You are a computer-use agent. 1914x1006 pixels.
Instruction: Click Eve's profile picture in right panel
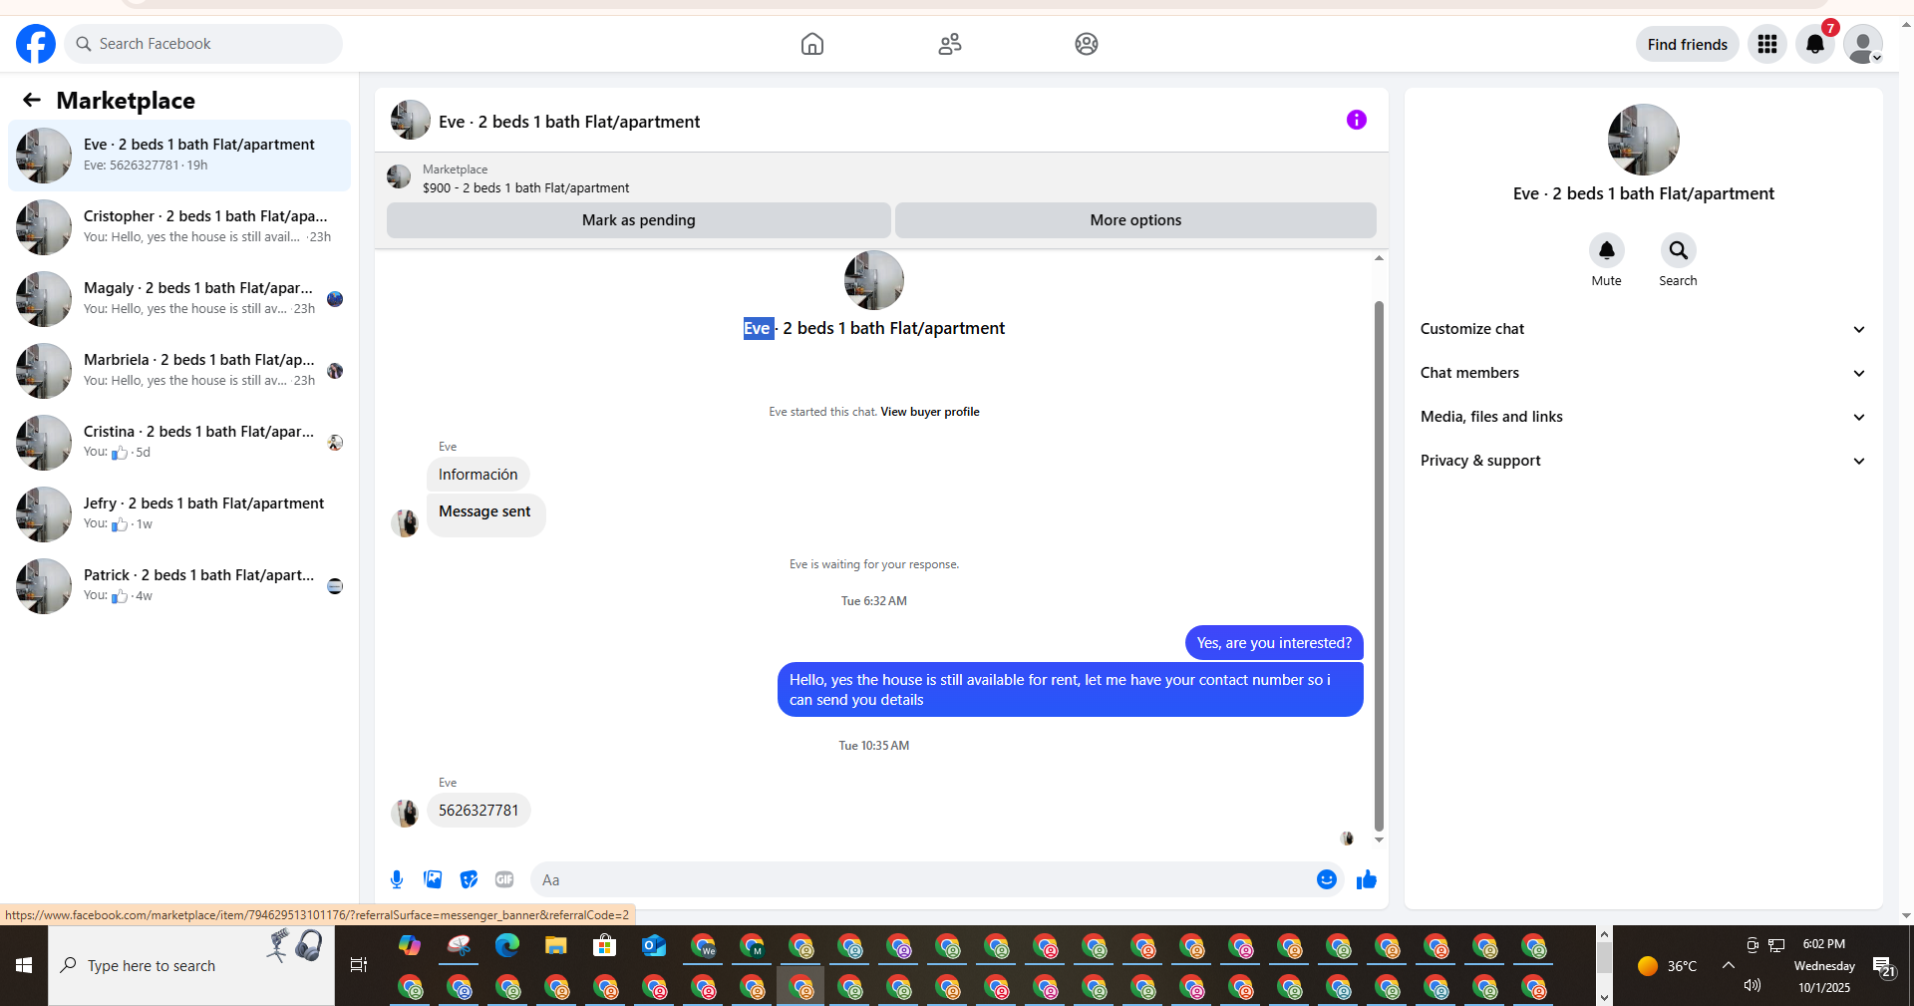(1643, 140)
